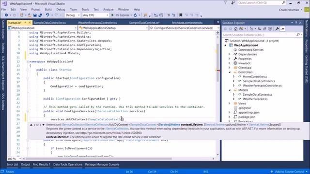Open the ConfigureServices member dropdown
Screen dimensions: 310x174
pos(184,28)
